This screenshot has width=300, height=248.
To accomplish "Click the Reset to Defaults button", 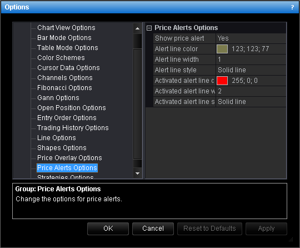I will click(209, 229).
